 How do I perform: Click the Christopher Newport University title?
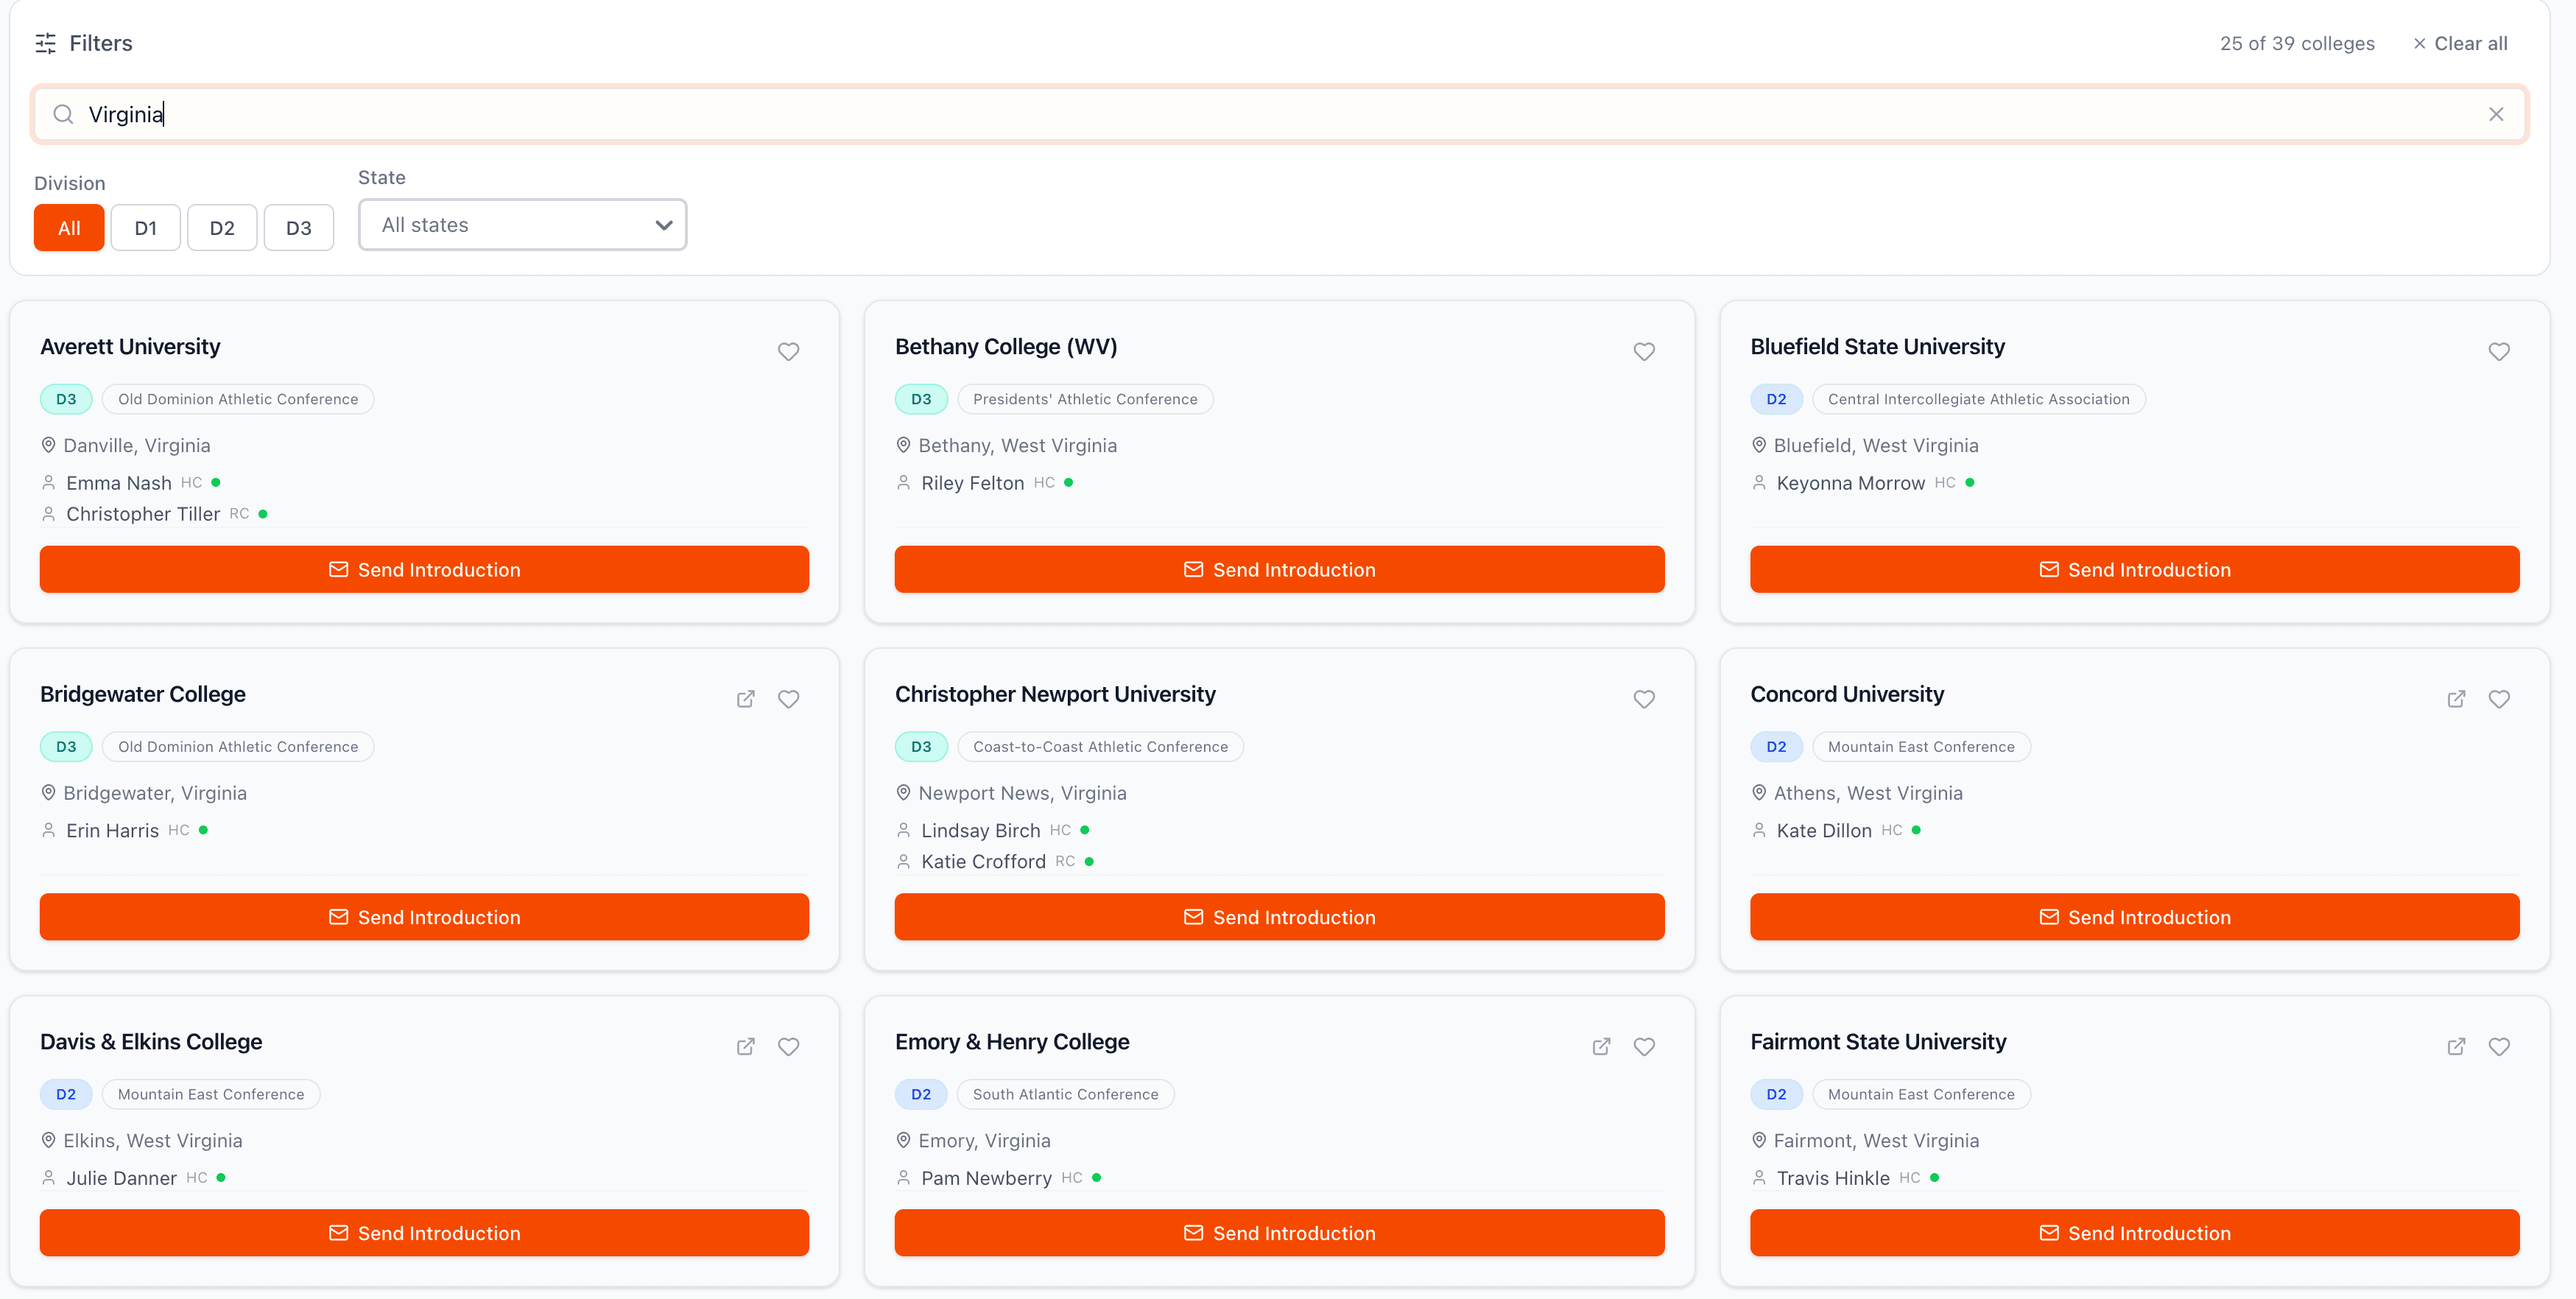click(1055, 694)
